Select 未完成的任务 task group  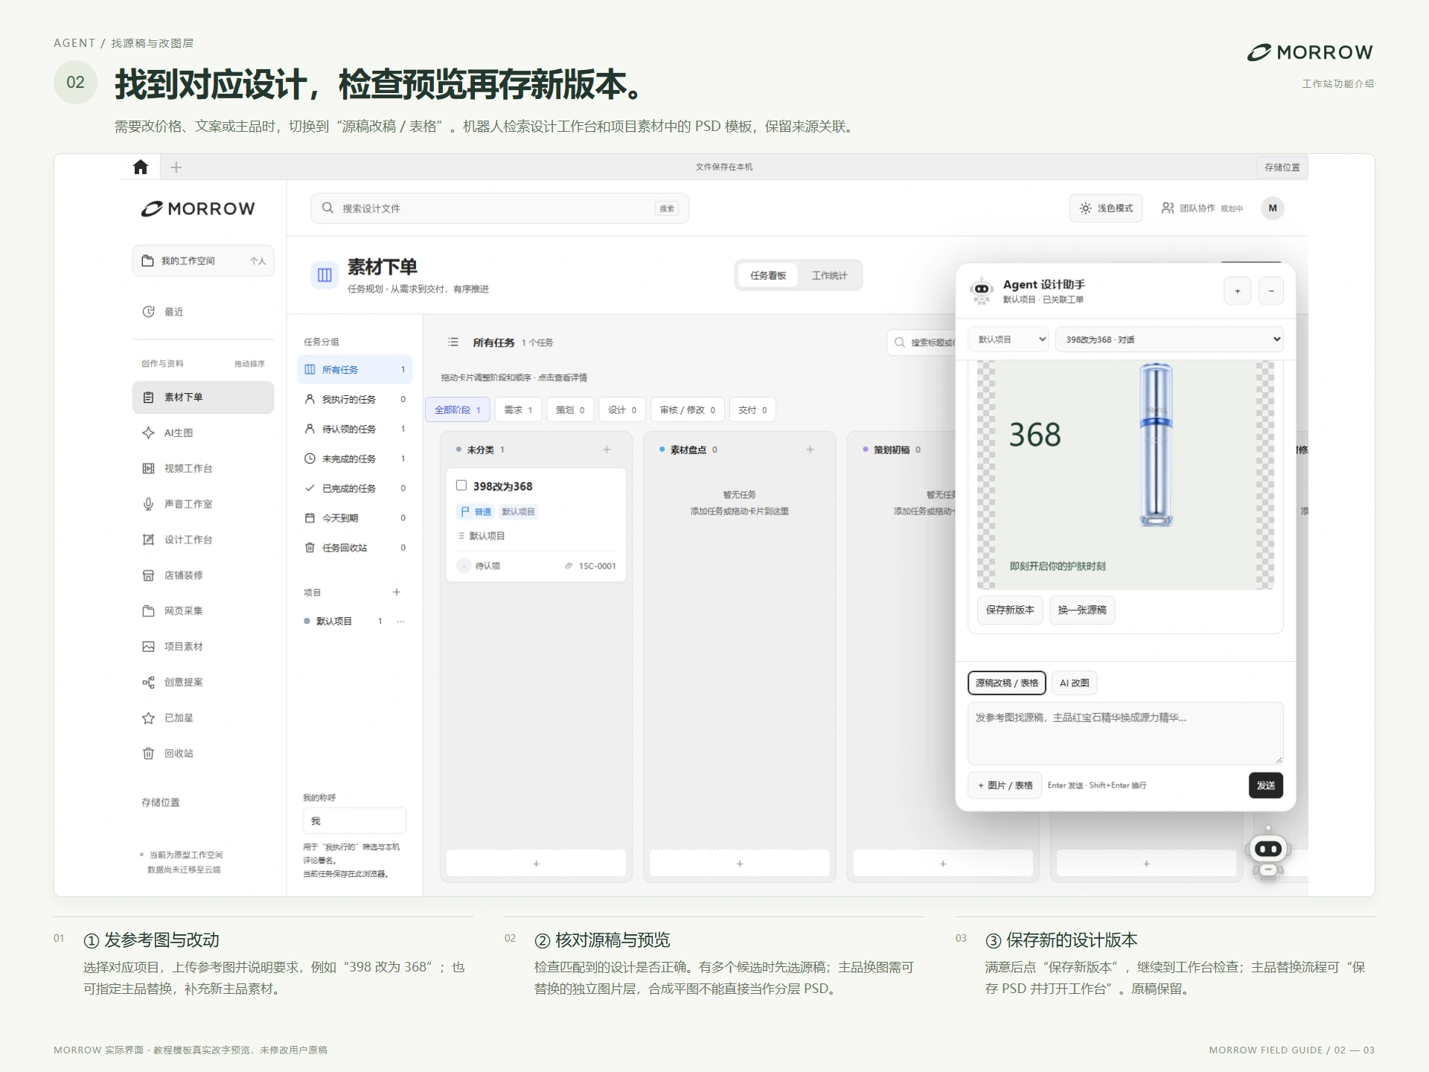355,459
